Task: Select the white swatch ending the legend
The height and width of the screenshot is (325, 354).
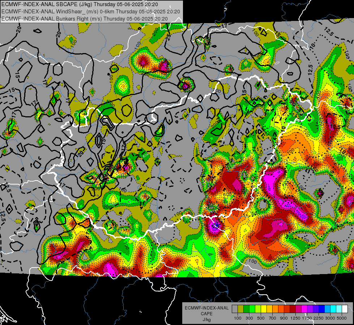Action: click(x=345, y=309)
